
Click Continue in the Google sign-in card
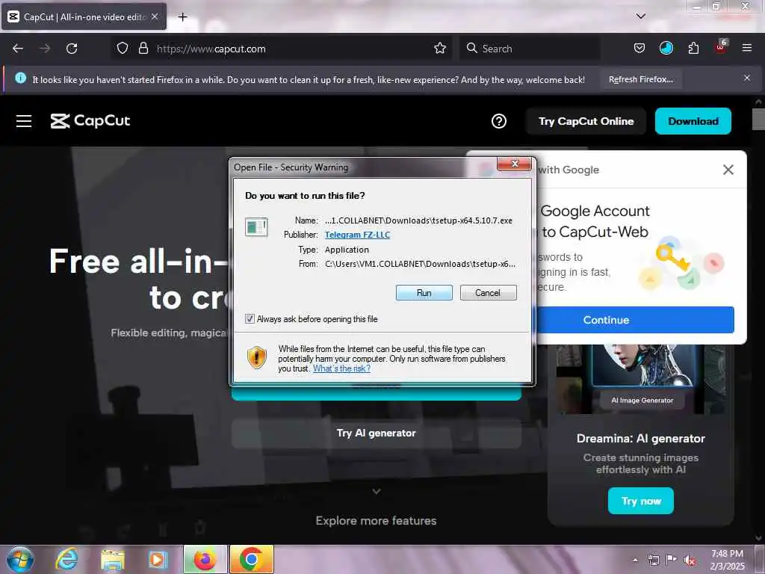[634, 320]
